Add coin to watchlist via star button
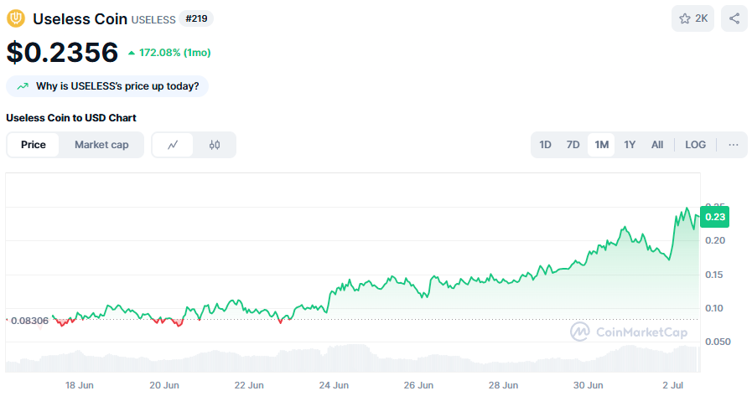752x396 pixels. pyautogui.click(x=693, y=18)
